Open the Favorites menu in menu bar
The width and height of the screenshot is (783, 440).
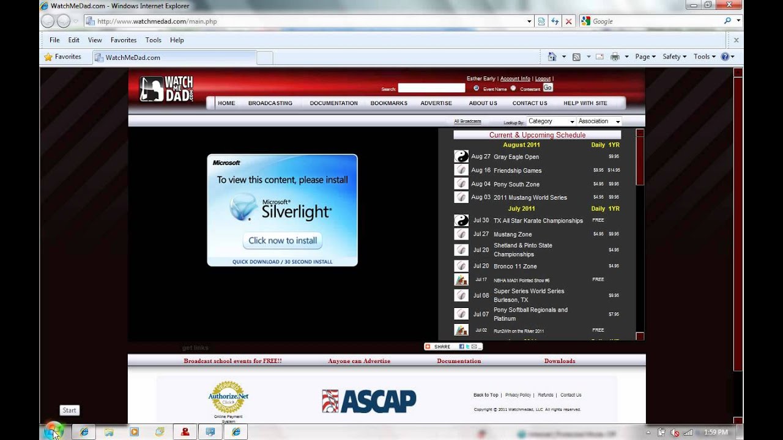point(124,40)
